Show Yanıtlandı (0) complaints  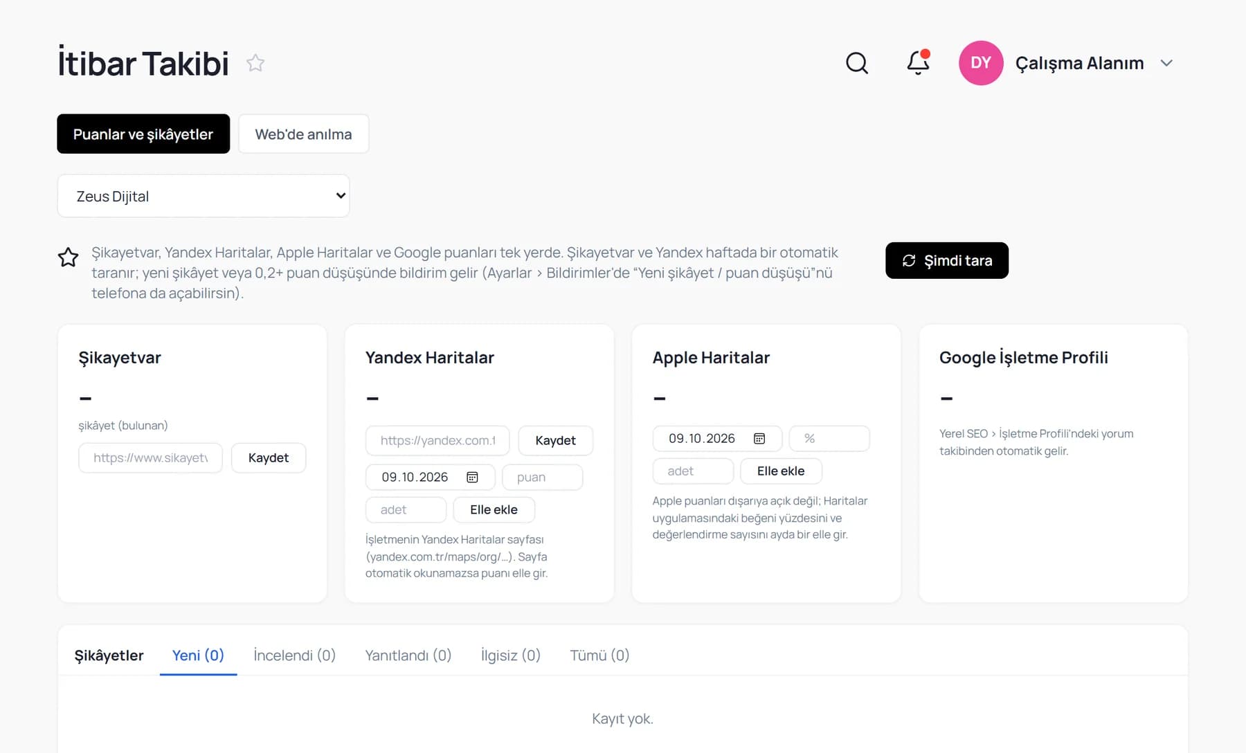pyautogui.click(x=408, y=655)
